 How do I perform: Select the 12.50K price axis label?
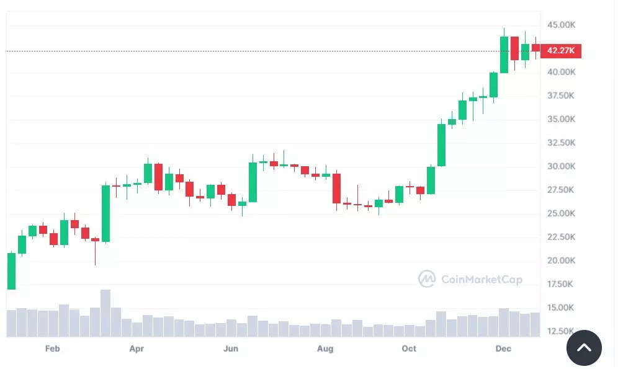(561, 331)
